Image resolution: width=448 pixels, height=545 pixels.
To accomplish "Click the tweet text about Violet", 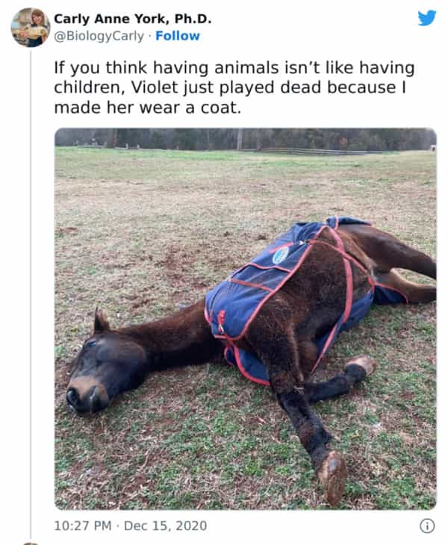I will pyautogui.click(x=234, y=87).
